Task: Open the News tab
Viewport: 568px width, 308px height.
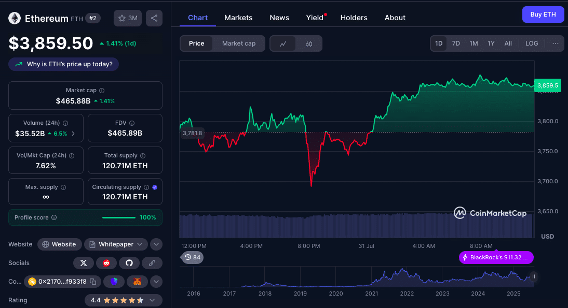Action: click(279, 17)
